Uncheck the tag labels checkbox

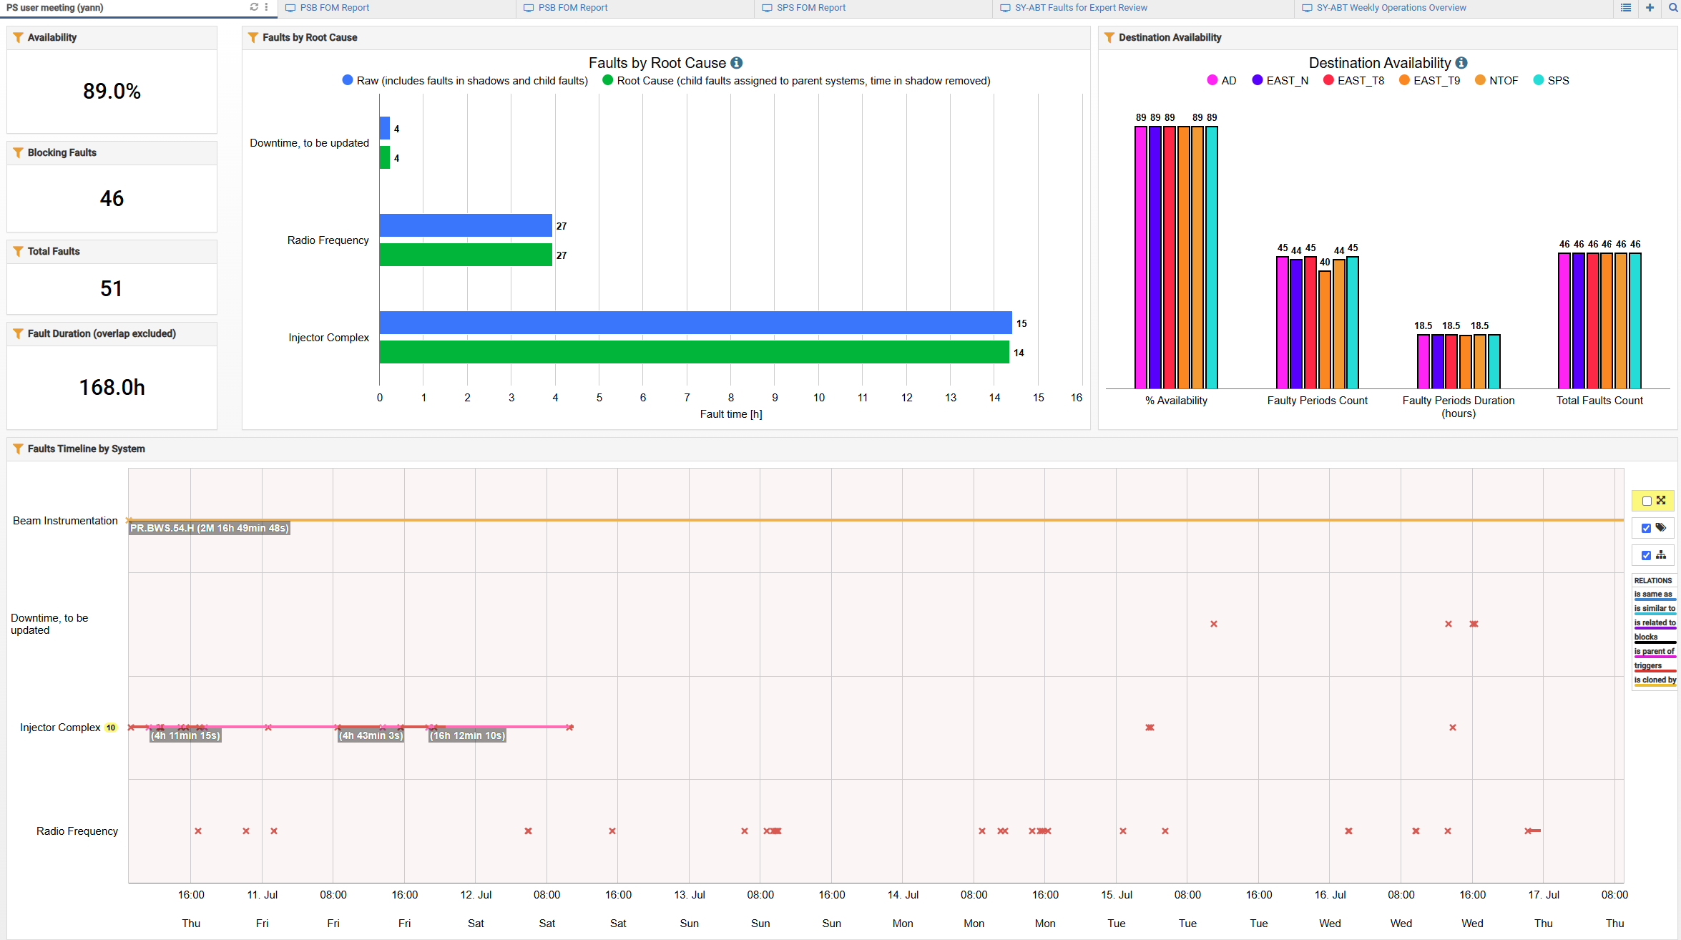click(x=1646, y=528)
